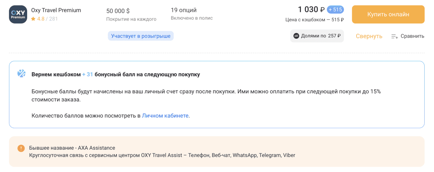This screenshot has height=172, width=434.
Task: Click the Покрытие на каждого label
Action: click(131, 19)
